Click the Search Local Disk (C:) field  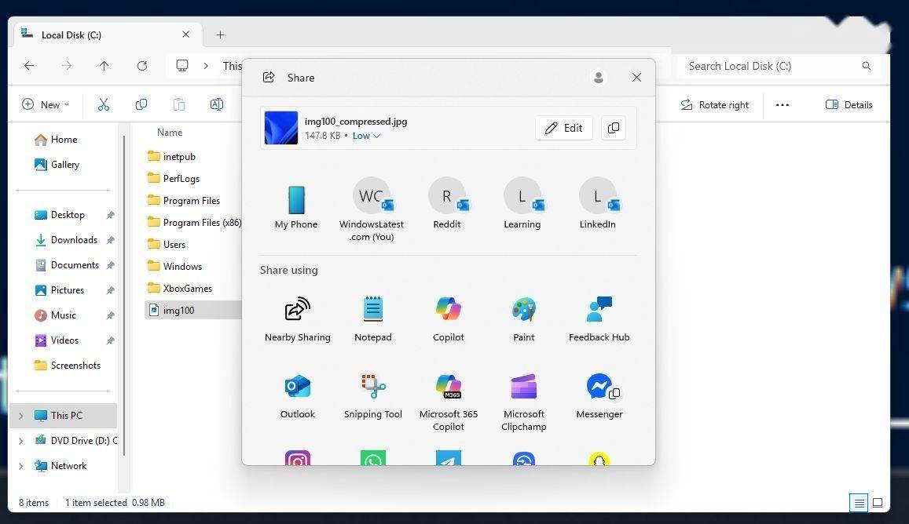point(778,66)
